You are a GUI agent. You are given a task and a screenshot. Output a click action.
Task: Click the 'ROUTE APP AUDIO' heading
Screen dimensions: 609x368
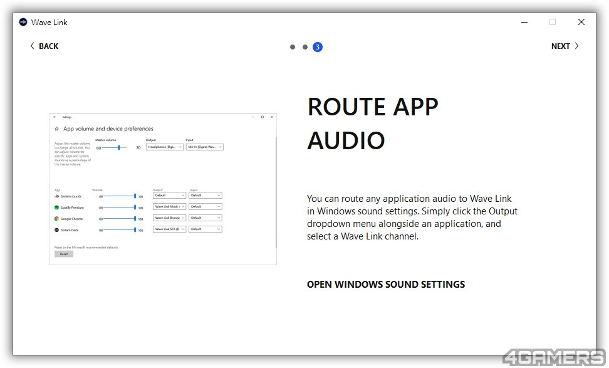tap(372, 123)
